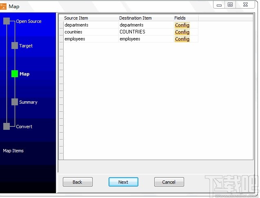Click the orange app icon in the title bar
The image size is (260, 198).
(3, 7)
